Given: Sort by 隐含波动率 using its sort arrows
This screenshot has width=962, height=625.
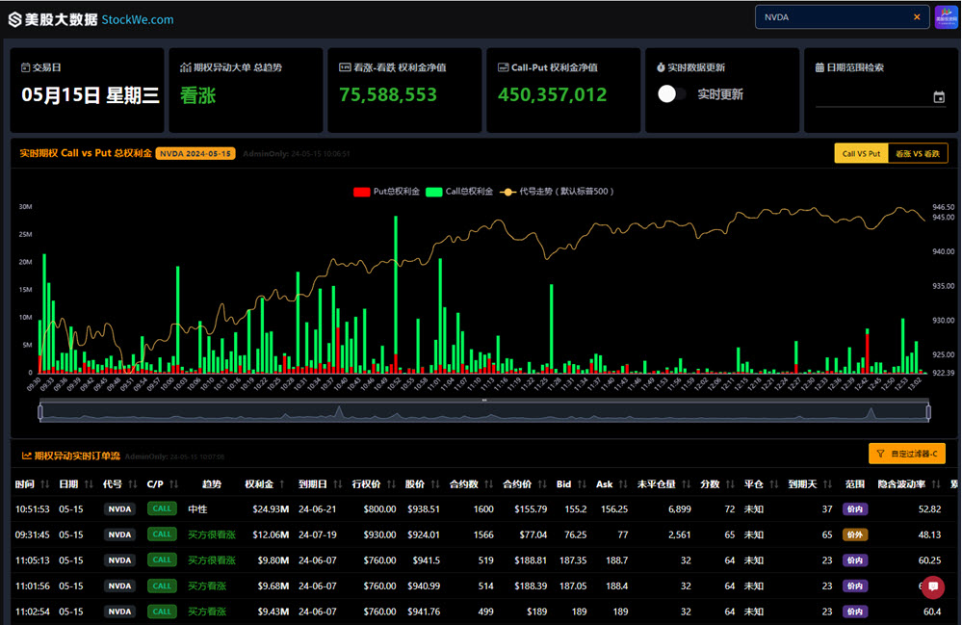Looking at the screenshot, I should pyautogui.click(x=936, y=484).
